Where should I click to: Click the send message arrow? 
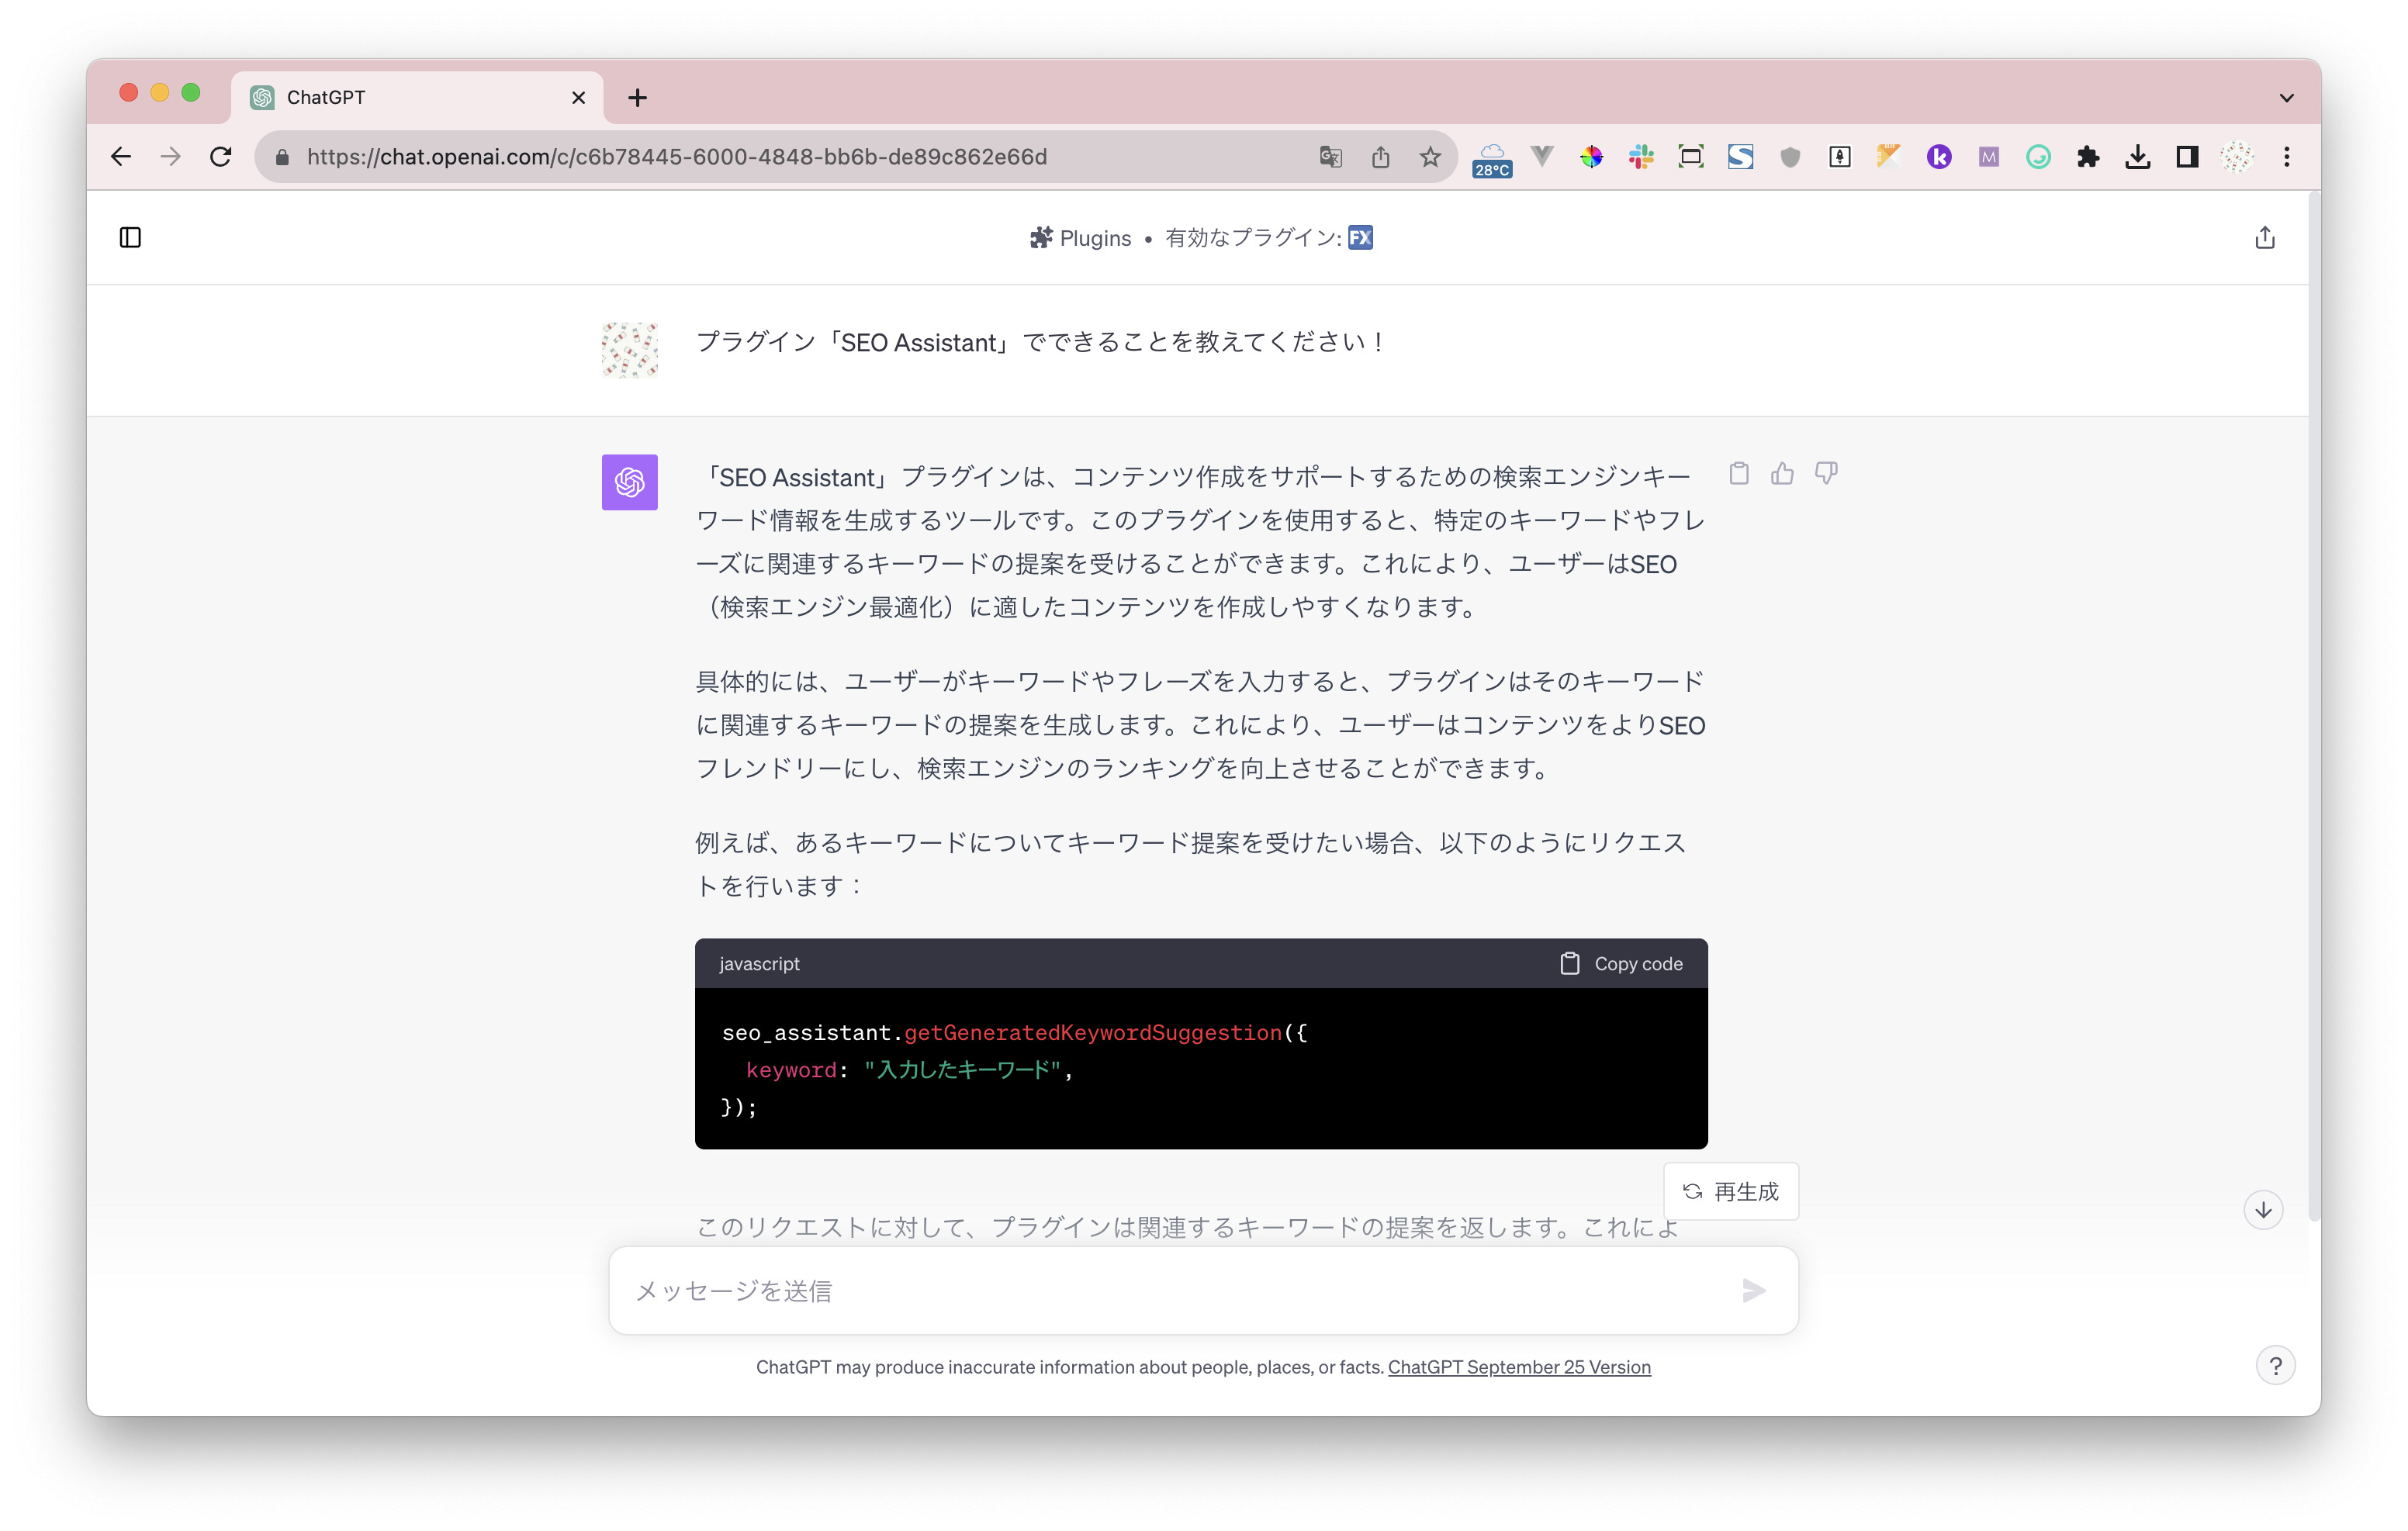click(1753, 1290)
